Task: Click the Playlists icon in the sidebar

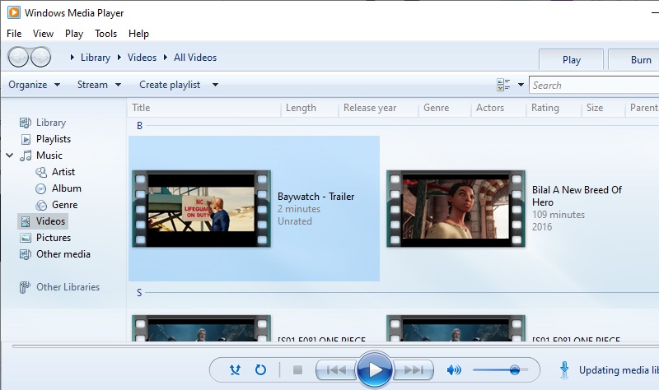Action: click(x=26, y=139)
